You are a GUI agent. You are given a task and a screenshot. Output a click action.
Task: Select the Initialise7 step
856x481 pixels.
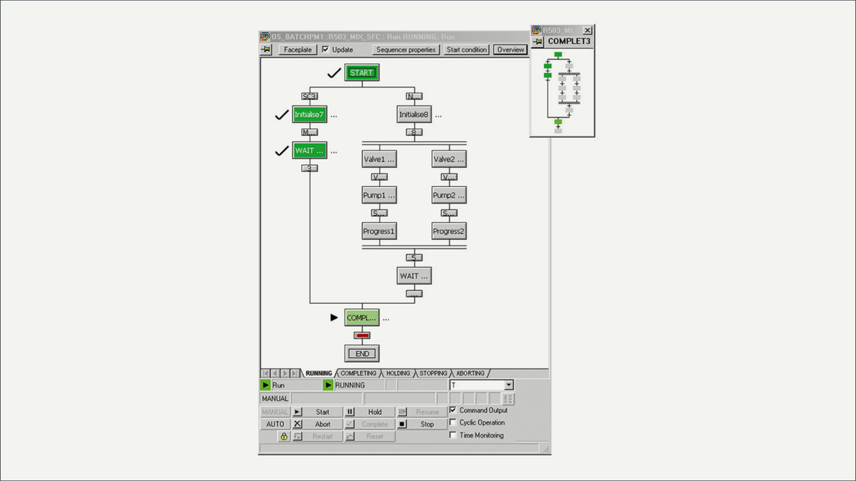tap(310, 115)
